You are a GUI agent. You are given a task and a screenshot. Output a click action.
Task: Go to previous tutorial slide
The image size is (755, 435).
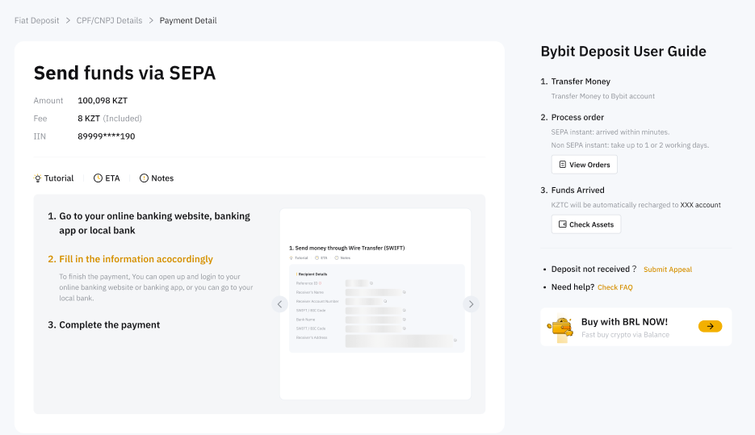pyautogui.click(x=280, y=304)
